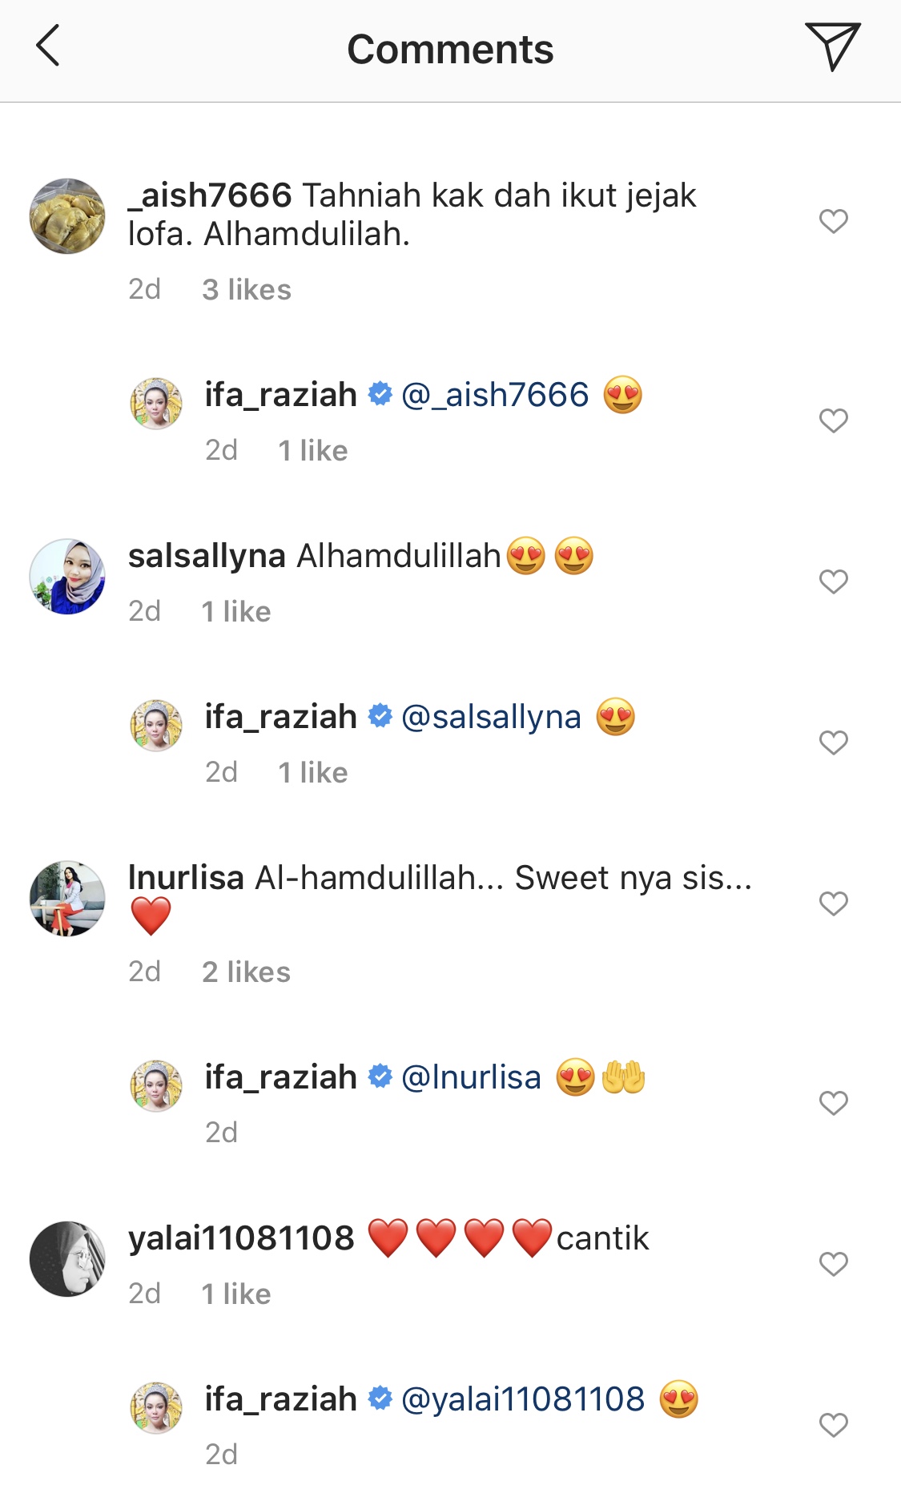Like ifa_raziah's reply to @_aish7666

[x=833, y=420]
